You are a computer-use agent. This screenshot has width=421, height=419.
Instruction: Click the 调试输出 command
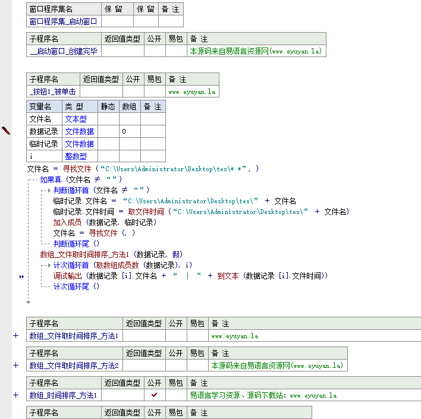67,276
